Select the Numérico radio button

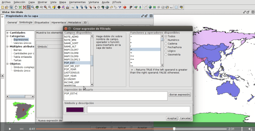[x=166, y=40]
